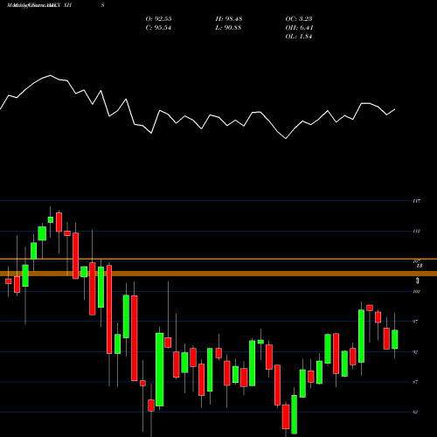The image size is (437, 437).
Task: Click the peak of the white indicator line
Action: pos(51,75)
